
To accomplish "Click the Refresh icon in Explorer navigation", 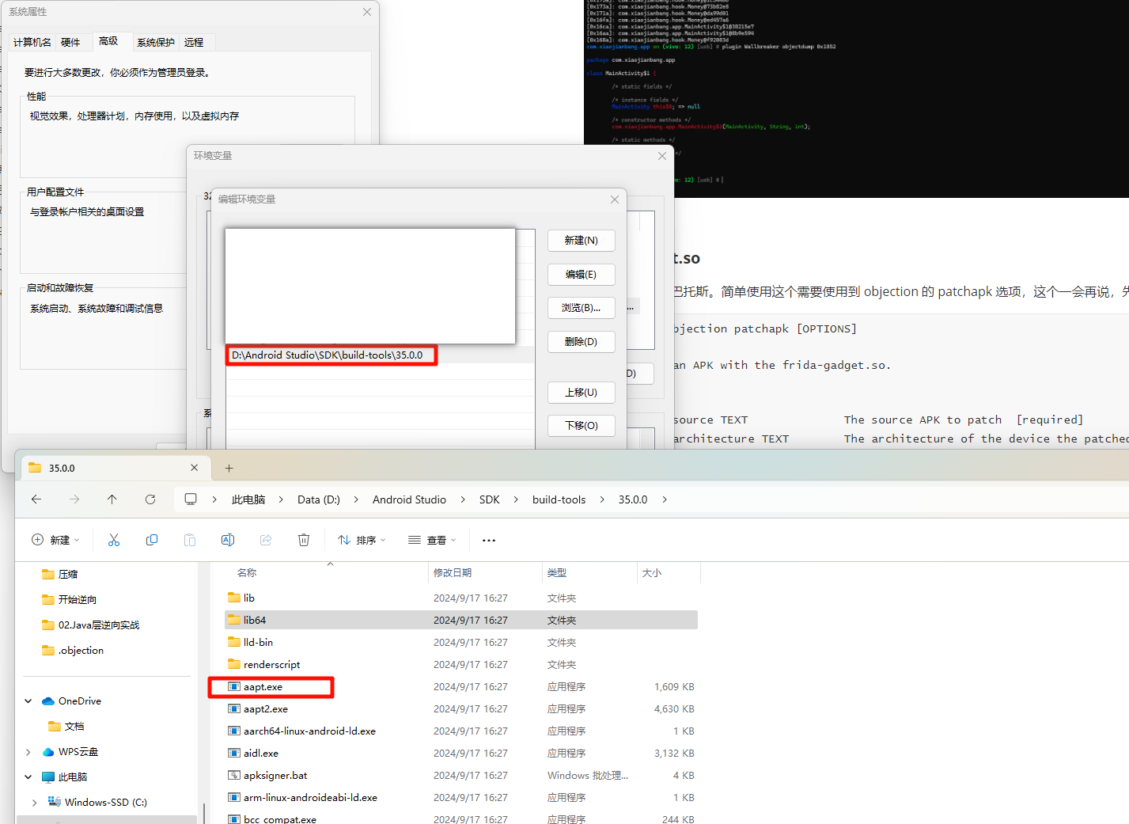I will 150,499.
